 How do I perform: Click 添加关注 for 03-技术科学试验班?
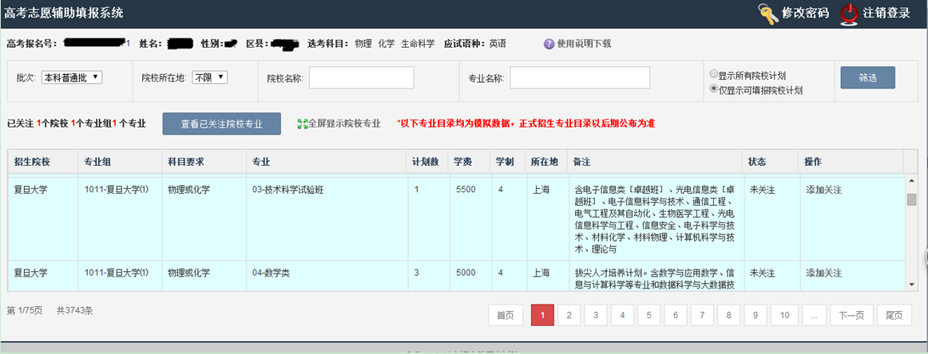(x=824, y=190)
